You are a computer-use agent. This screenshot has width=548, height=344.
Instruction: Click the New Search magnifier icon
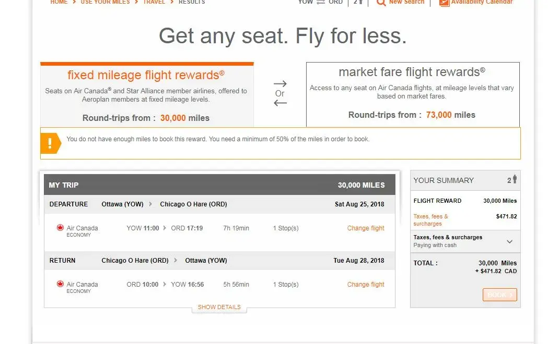[x=381, y=3]
